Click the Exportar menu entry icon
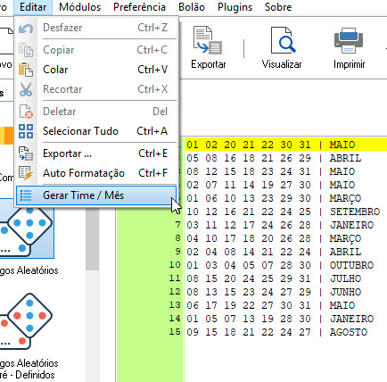This screenshot has height=382, width=387. coord(26,154)
